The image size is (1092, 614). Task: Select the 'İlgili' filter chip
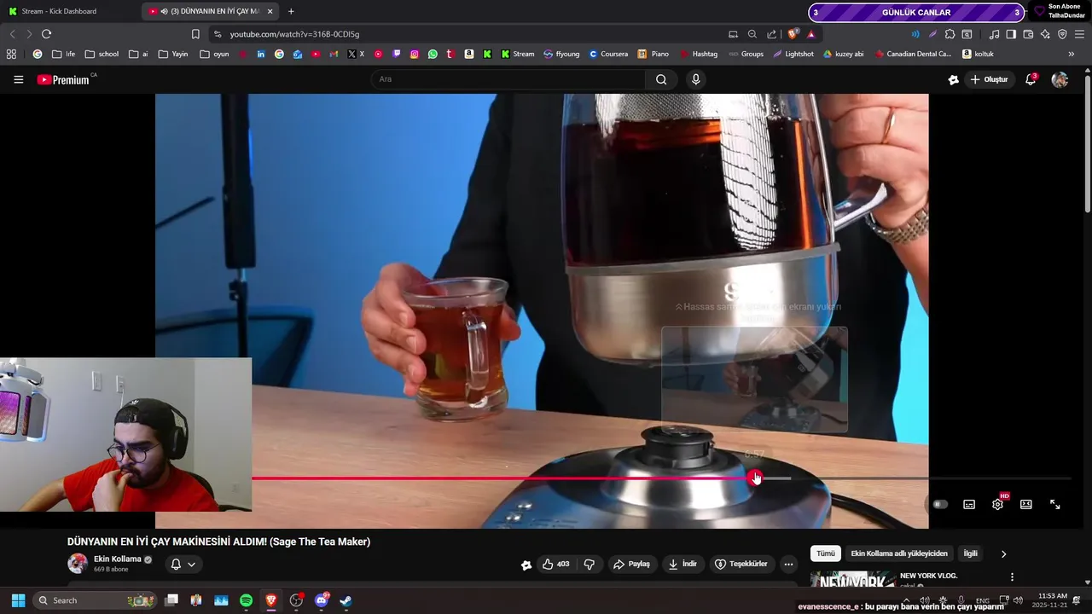971,553
